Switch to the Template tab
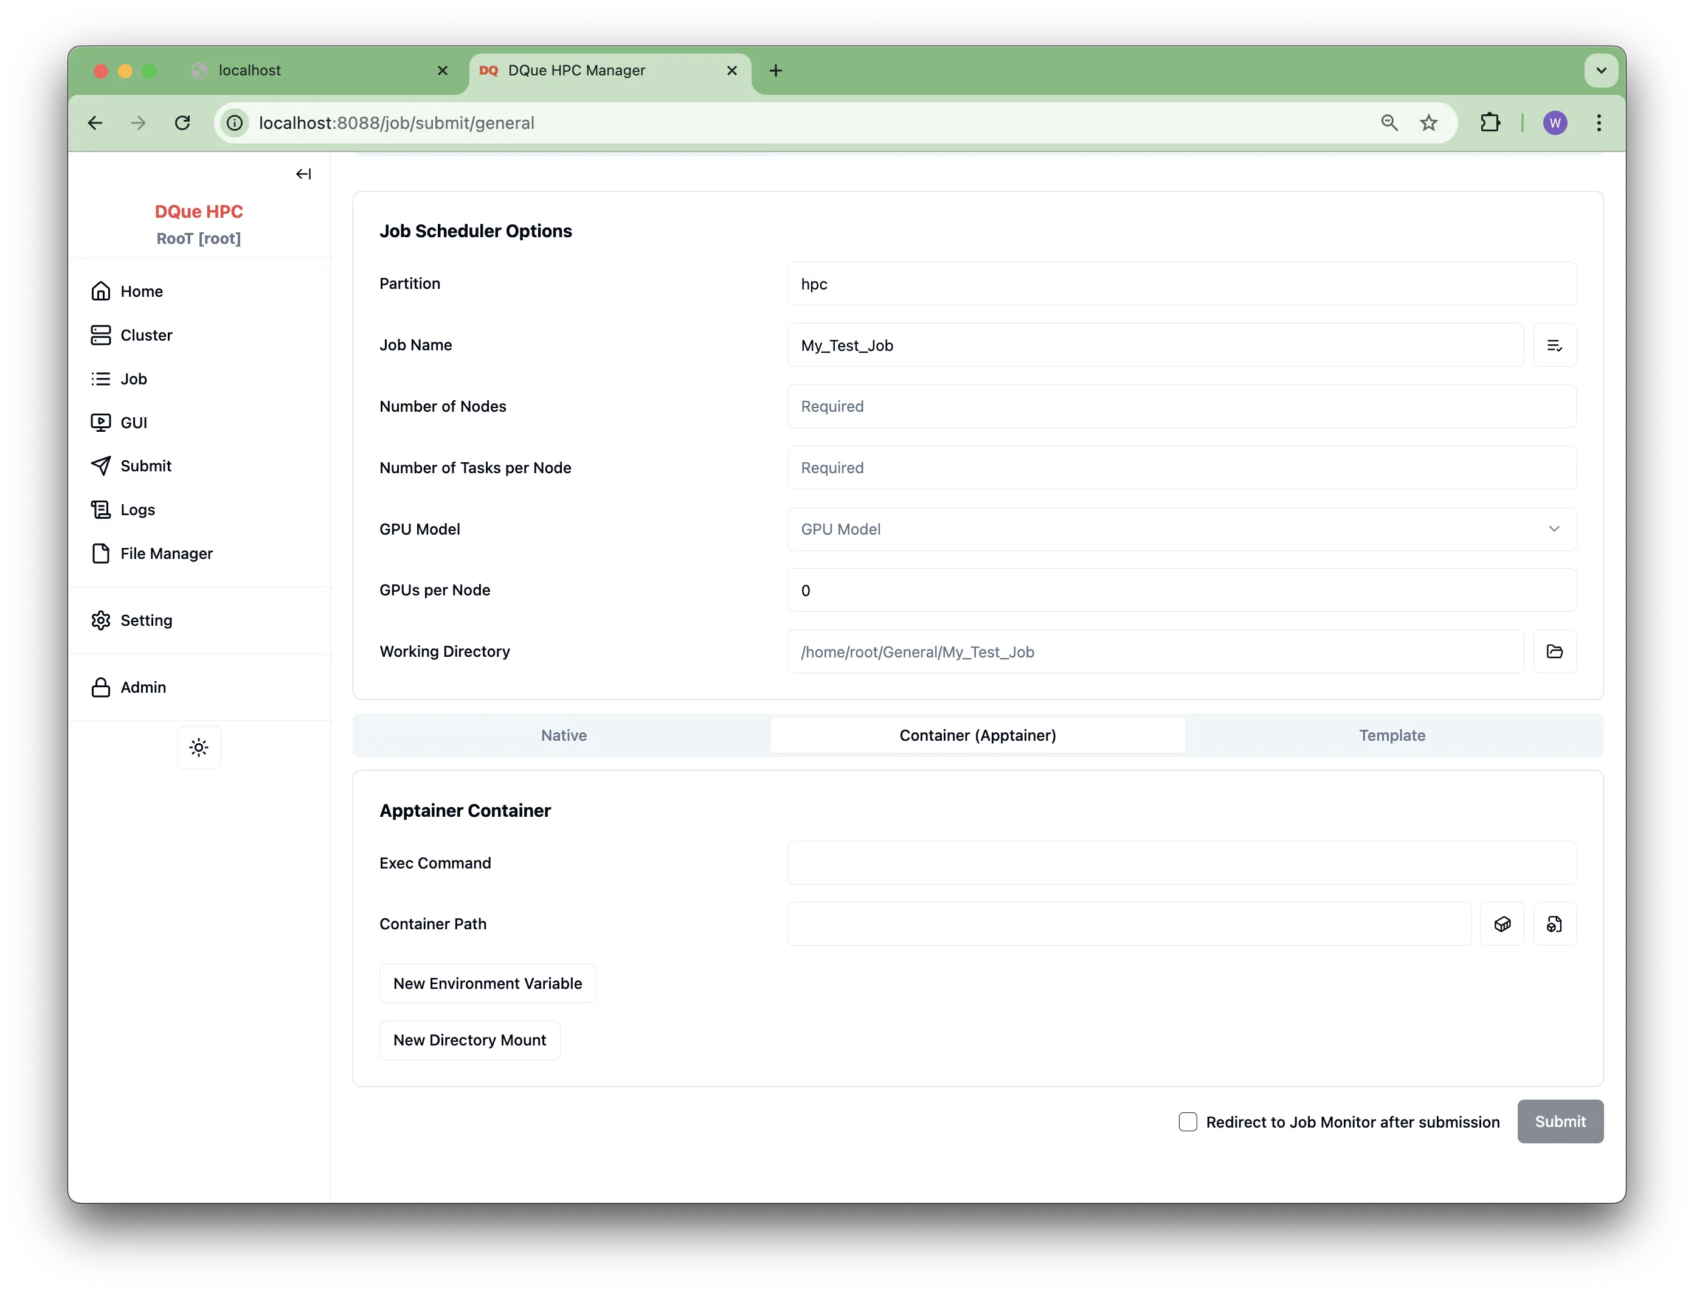 click(x=1392, y=735)
